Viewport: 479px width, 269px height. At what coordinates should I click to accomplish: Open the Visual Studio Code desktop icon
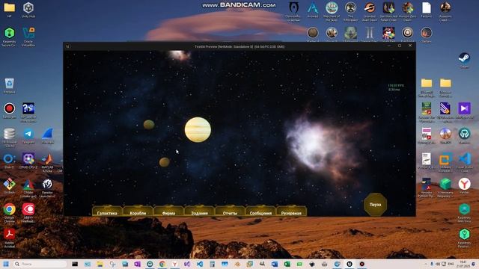click(464, 163)
